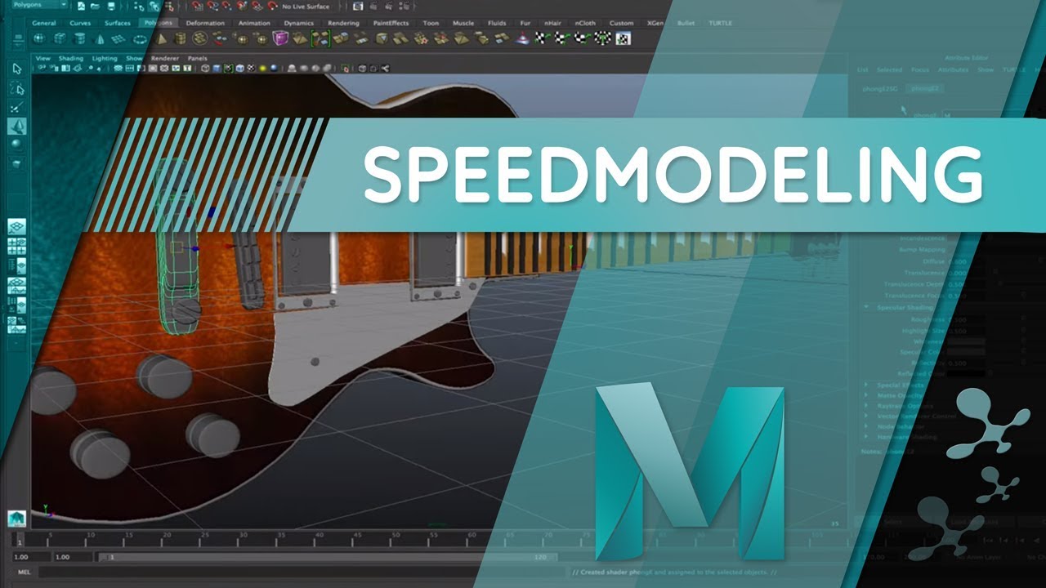This screenshot has height=588, width=1046.
Task: Open Attributes menu in Attribute Editor
Action: (953, 70)
